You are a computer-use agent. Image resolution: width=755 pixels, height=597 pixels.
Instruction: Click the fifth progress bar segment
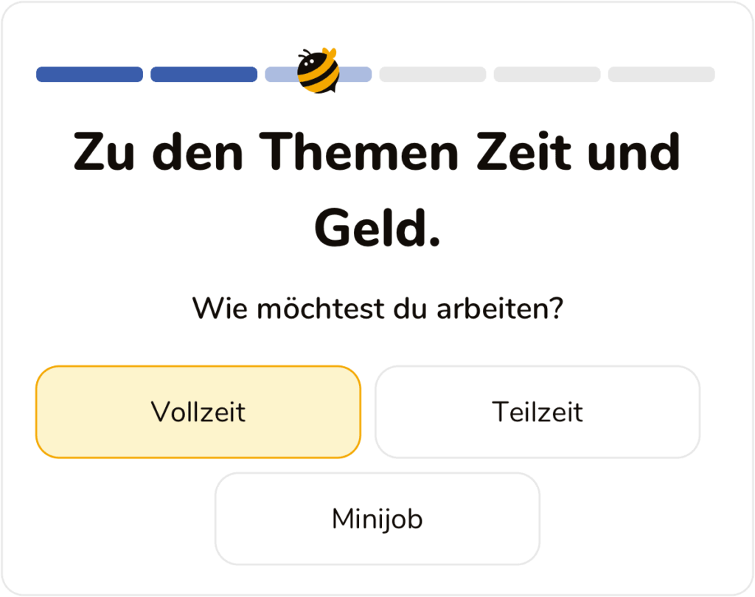[x=546, y=75]
